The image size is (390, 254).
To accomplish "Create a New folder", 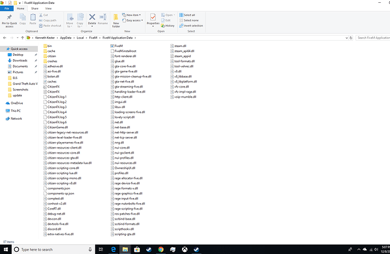I will coord(116,21).
